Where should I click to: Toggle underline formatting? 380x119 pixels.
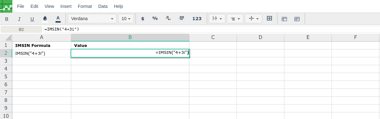tap(32, 19)
